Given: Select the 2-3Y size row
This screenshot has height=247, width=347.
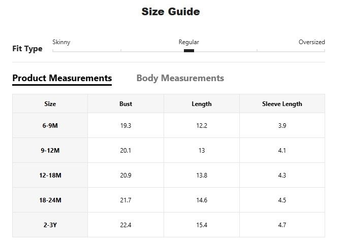Looking at the screenshot, I should [x=50, y=225].
